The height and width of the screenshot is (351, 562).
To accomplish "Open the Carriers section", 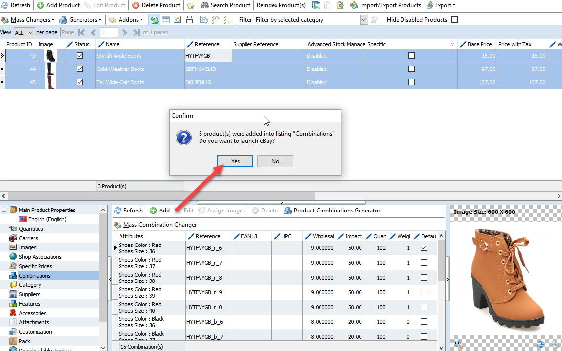I will 28,238.
